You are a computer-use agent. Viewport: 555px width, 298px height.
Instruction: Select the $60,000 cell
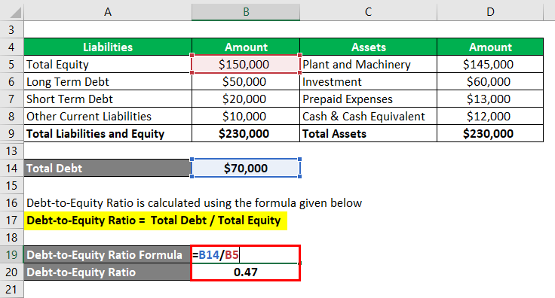[x=490, y=81]
